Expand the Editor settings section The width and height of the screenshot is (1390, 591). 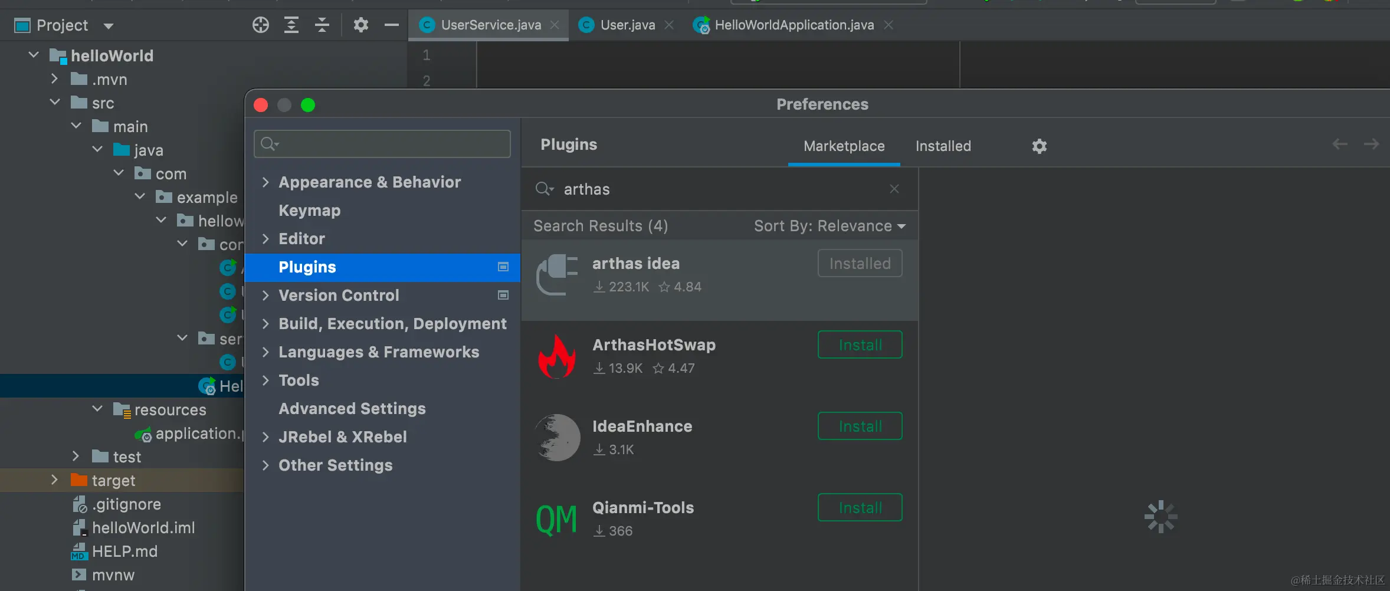pyautogui.click(x=265, y=239)
